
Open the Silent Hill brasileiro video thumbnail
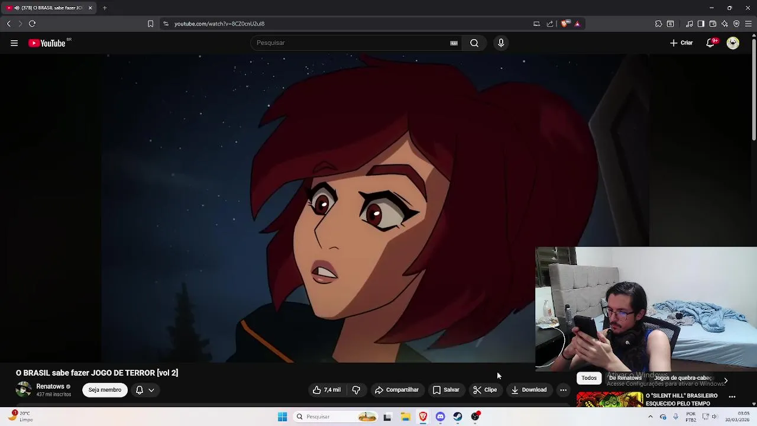[x=610, y=400]
